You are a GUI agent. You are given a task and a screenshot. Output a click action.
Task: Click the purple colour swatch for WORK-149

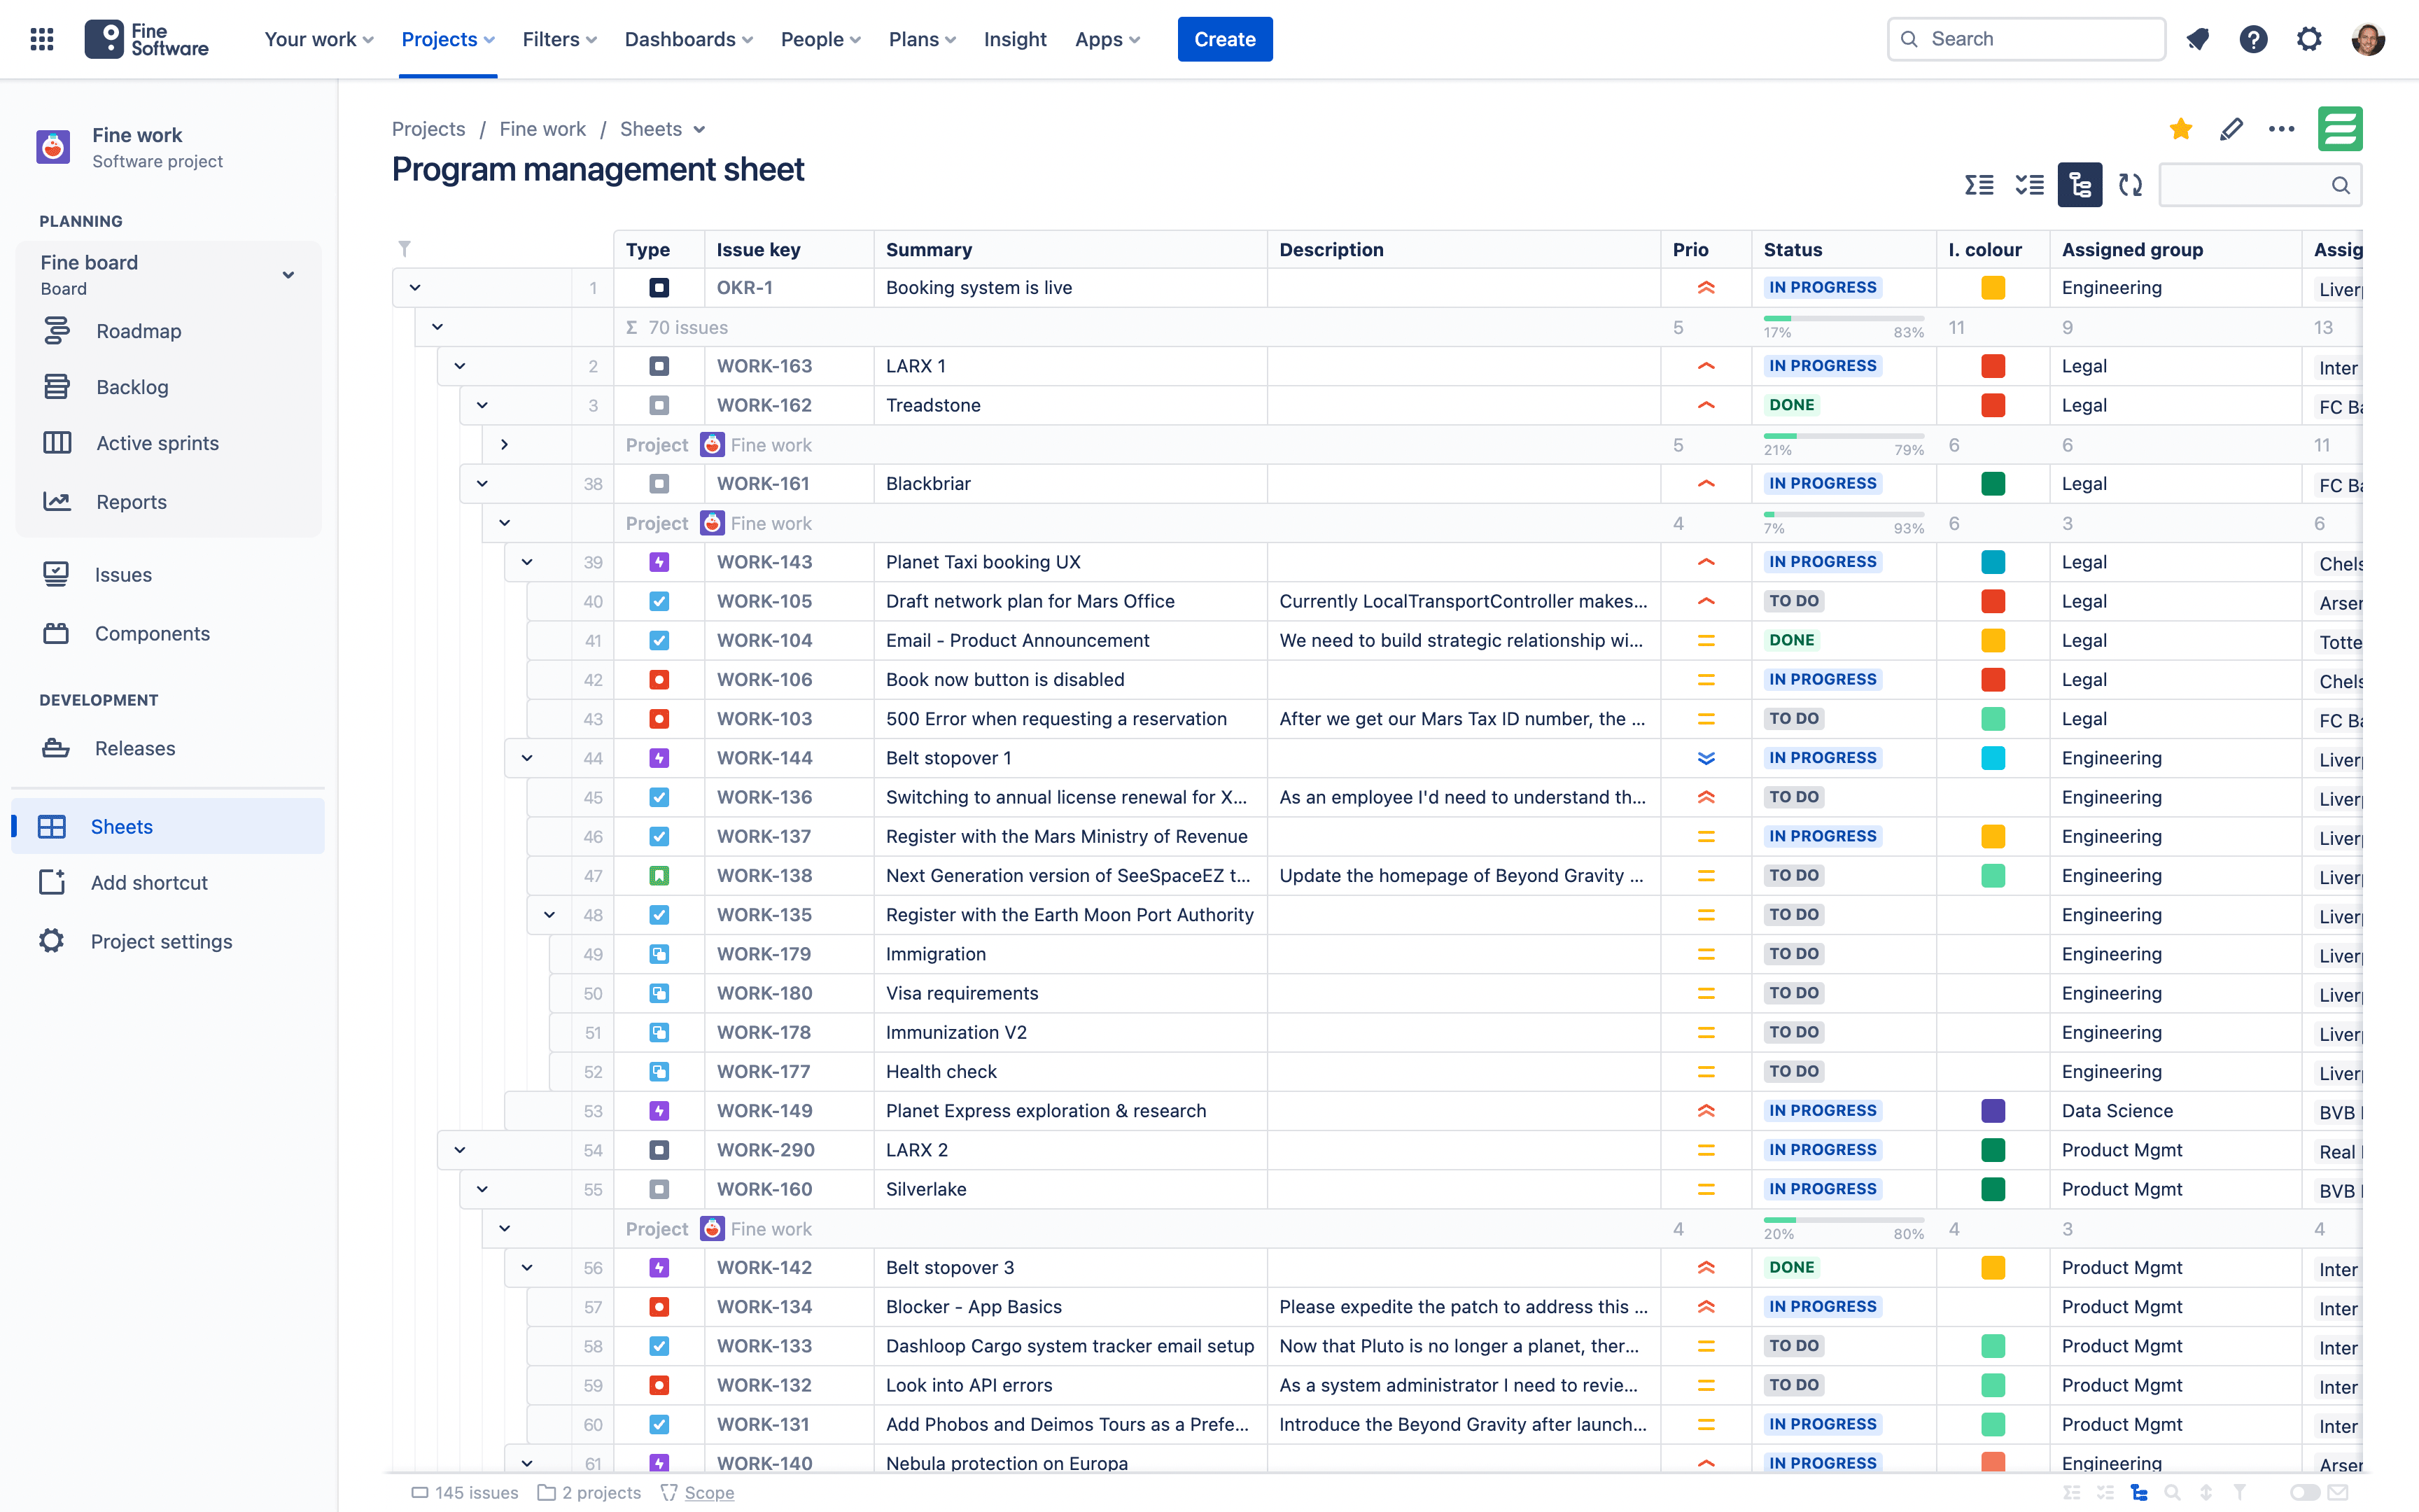(1992, 1111)
